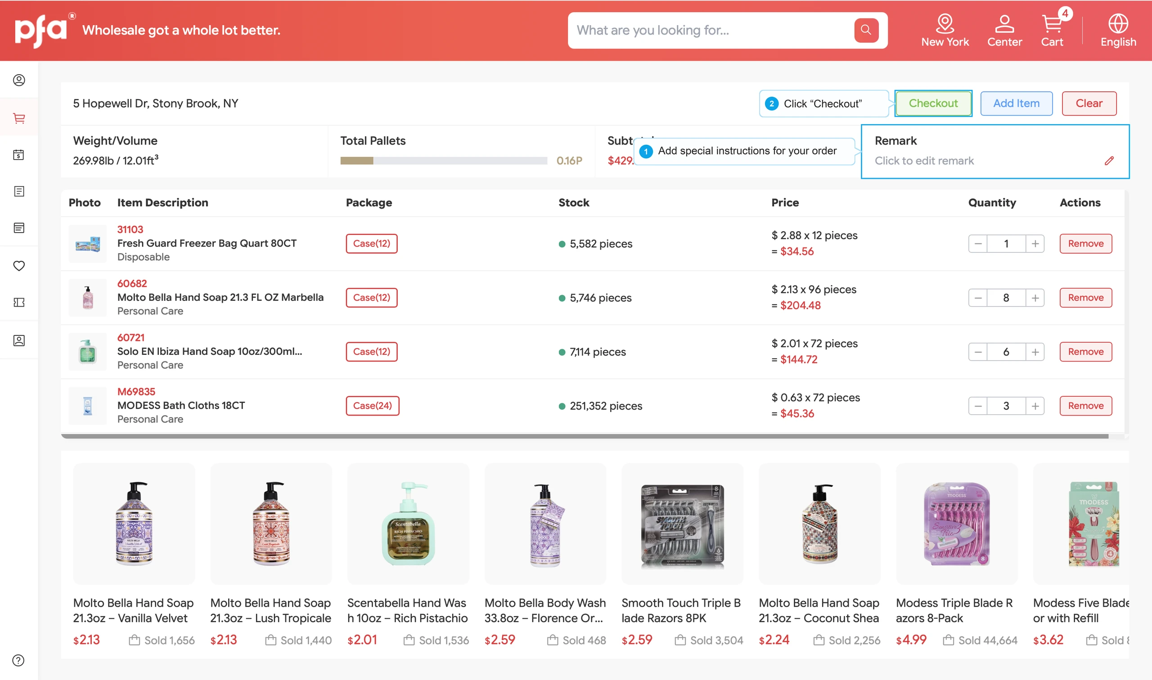
Task: Open the contact card sidebar icon
Action: point(19,340)
